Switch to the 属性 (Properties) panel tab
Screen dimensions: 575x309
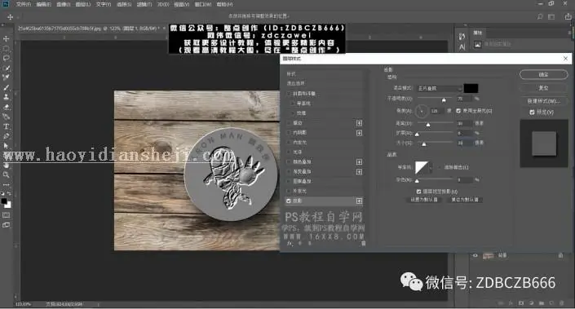[477, 33]
